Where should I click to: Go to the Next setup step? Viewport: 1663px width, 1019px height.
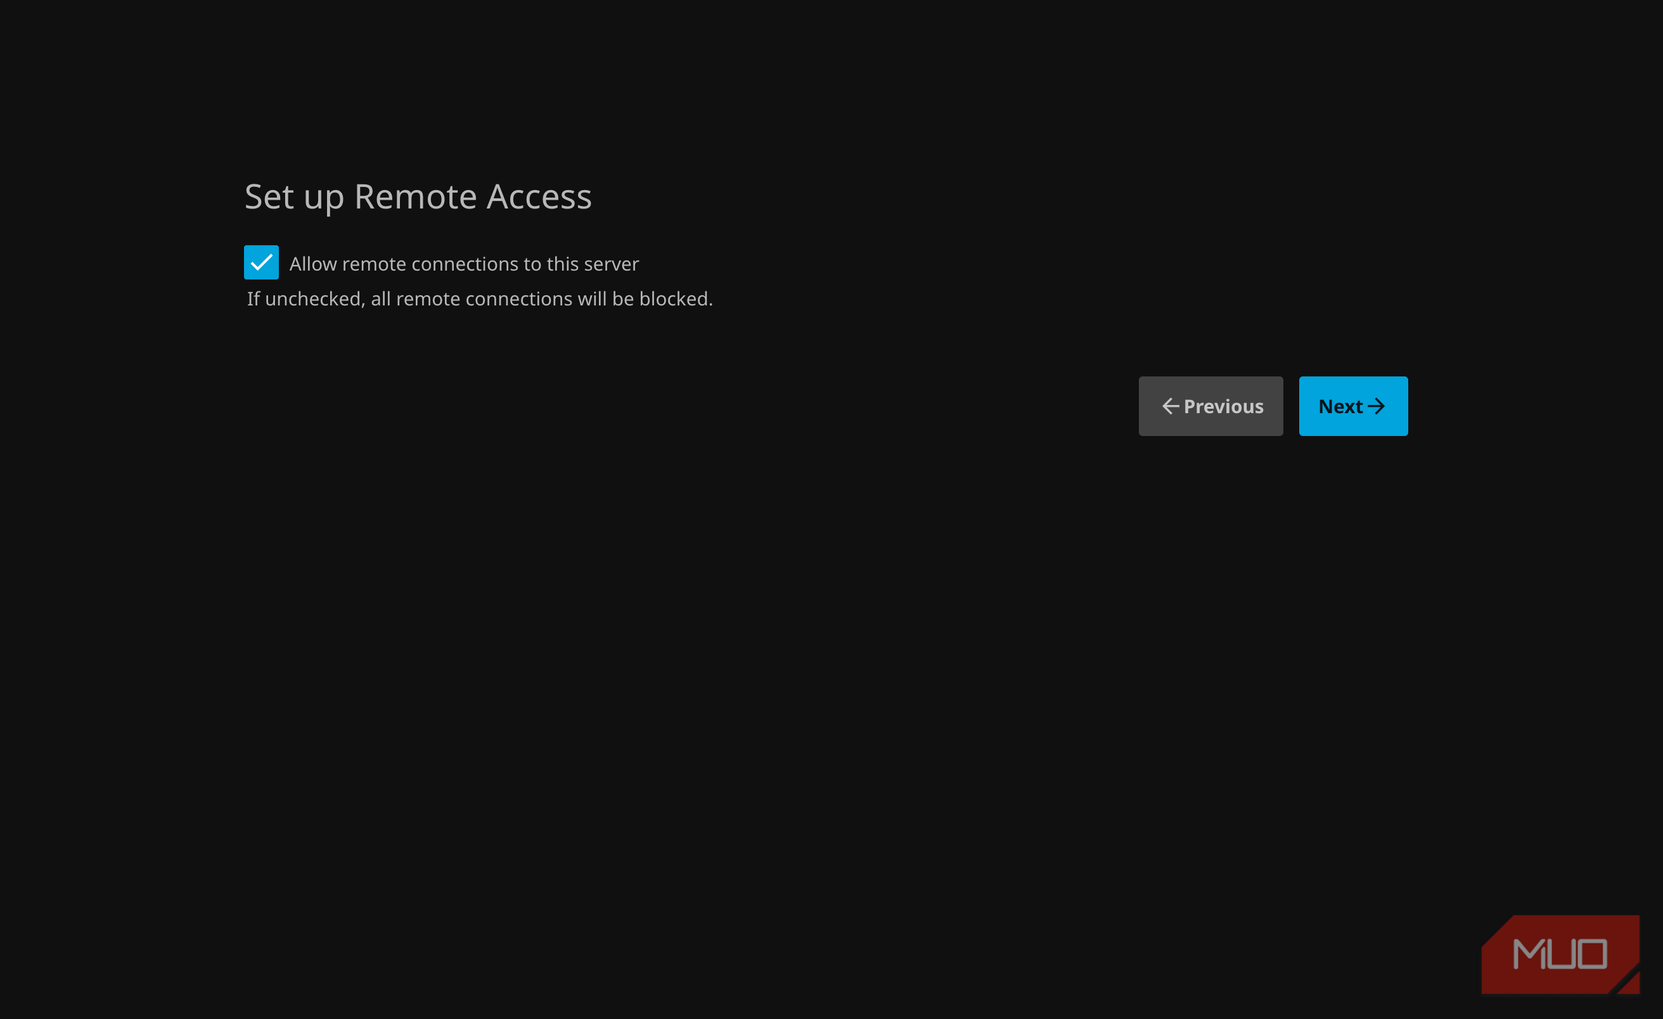(1353, 406)
